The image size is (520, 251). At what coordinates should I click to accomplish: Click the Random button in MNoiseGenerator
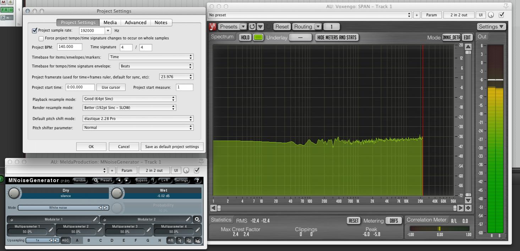80,180
